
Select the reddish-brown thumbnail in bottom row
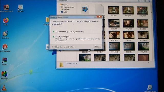[x=144, y=57]
